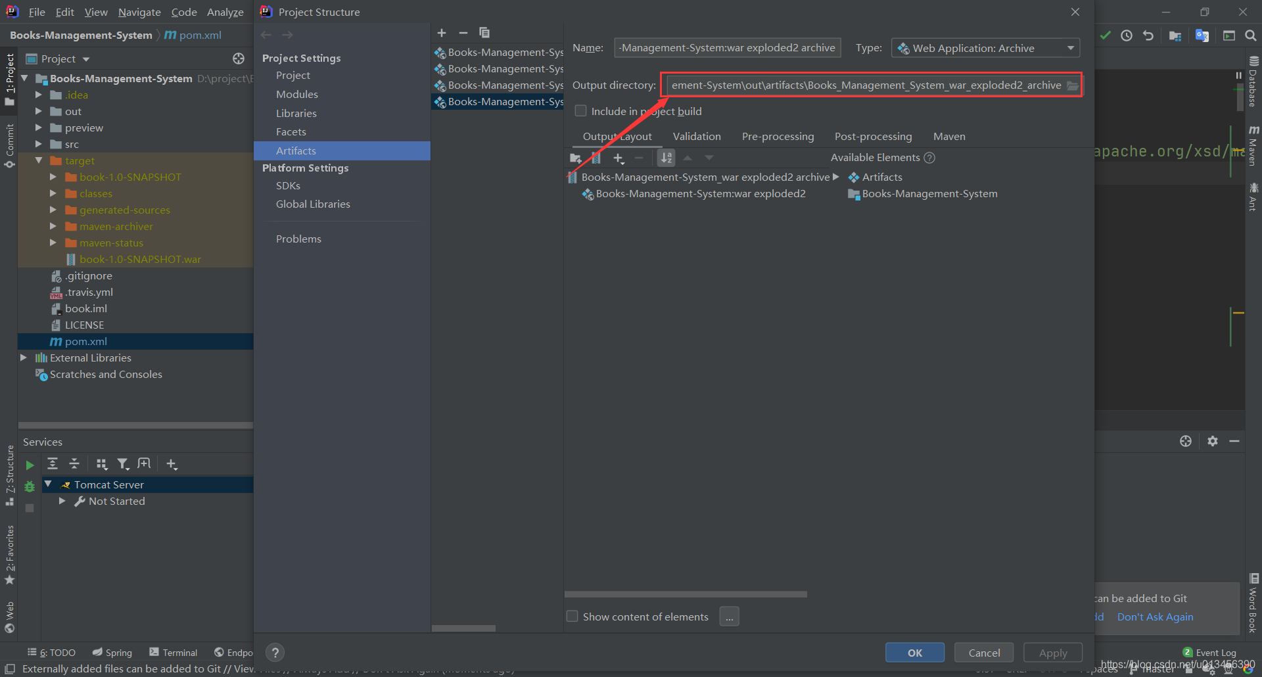Switch to the Post-processing tab
This screenshot has width=1262, height=677.
[x=873, y=137]
